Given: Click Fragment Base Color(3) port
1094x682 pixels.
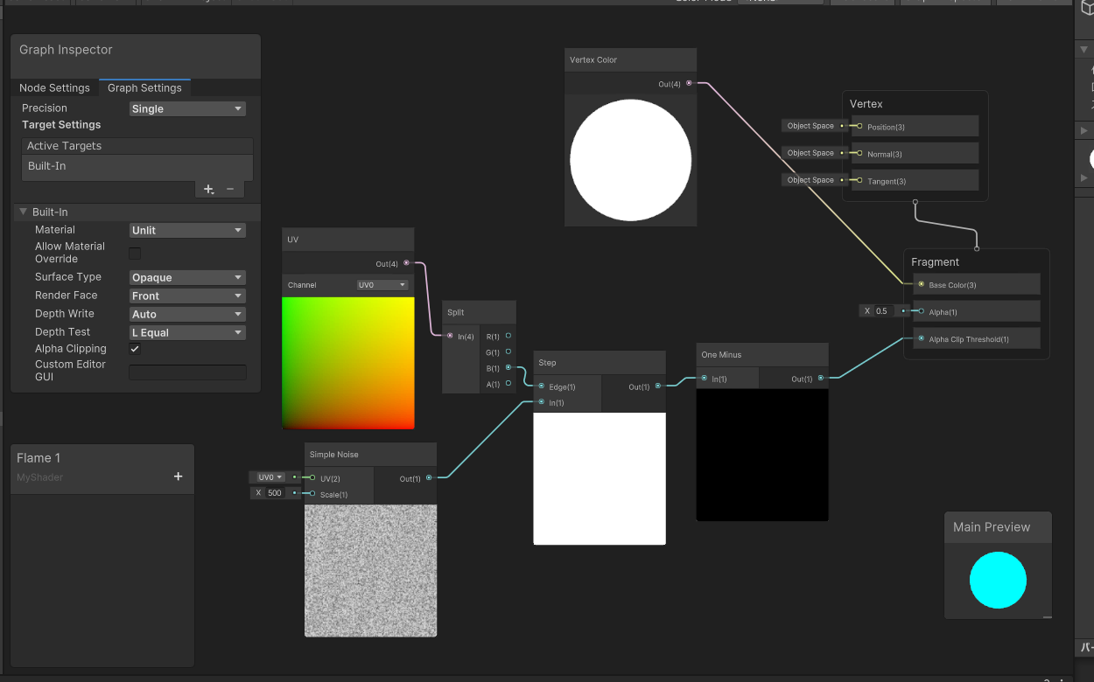Looking at the screenshot, I should tap(921, 283).
